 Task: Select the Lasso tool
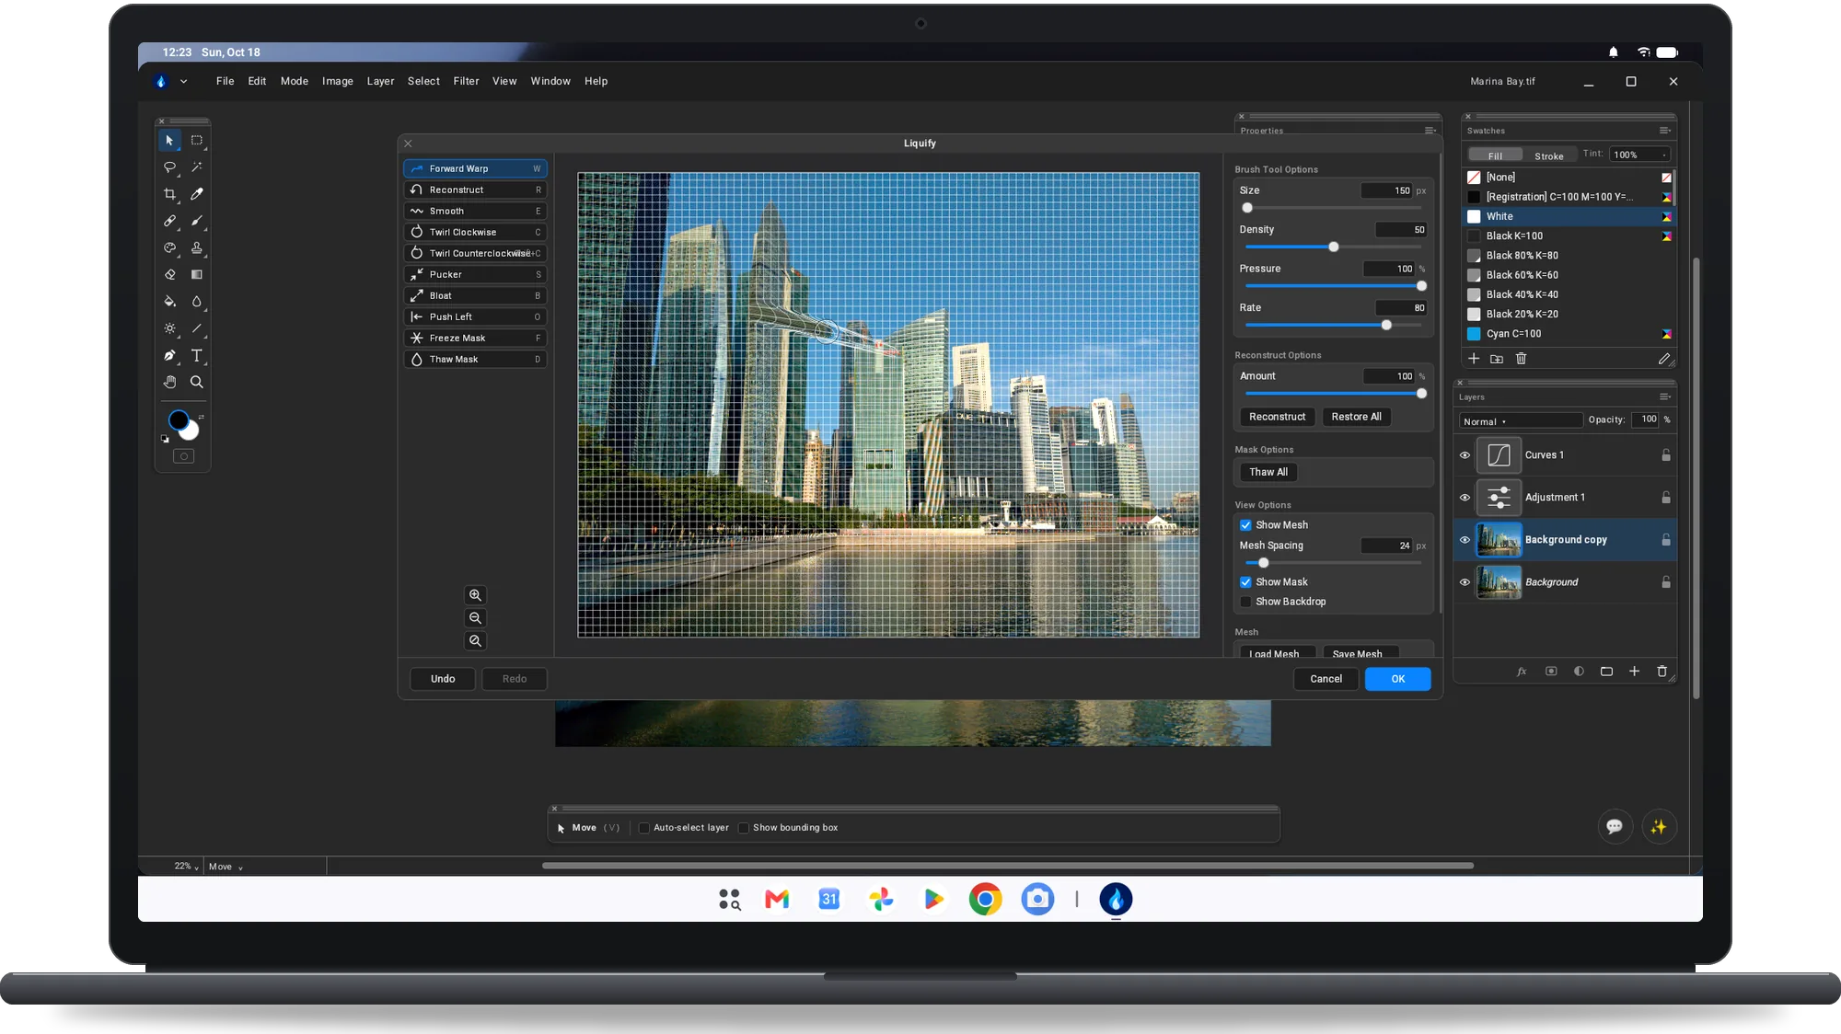(169, 167)
